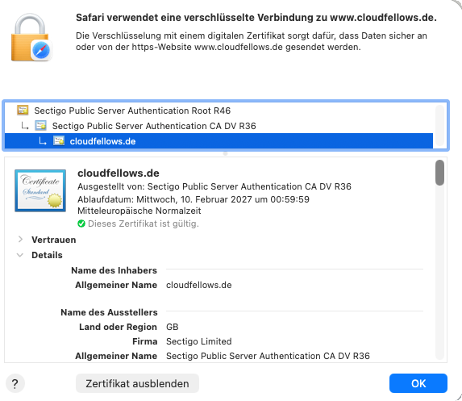Screen dimensions: 462x401
Task: Click the Sectigo Root R46 certificate icon
Action: click(x=23, y=110)
